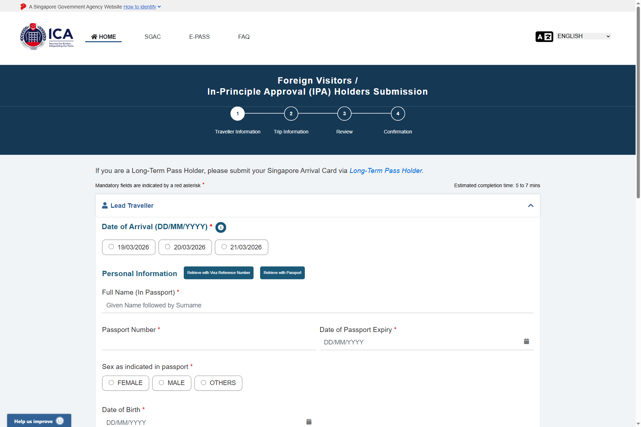The image size is (641, 427).
Task: Select arrival date 19/03/2026
Action: [111, 247]
